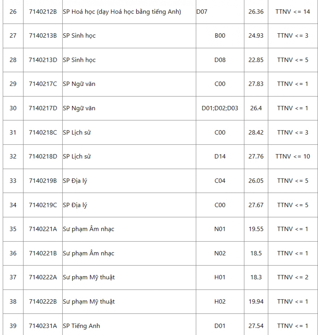Select the D01;D02;D03 subject group cell
318x335 pixels.
click(220, 108)
